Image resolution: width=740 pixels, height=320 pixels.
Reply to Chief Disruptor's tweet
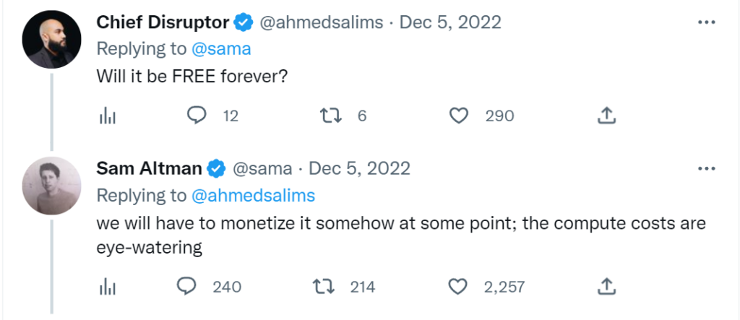tap(197, 116)
